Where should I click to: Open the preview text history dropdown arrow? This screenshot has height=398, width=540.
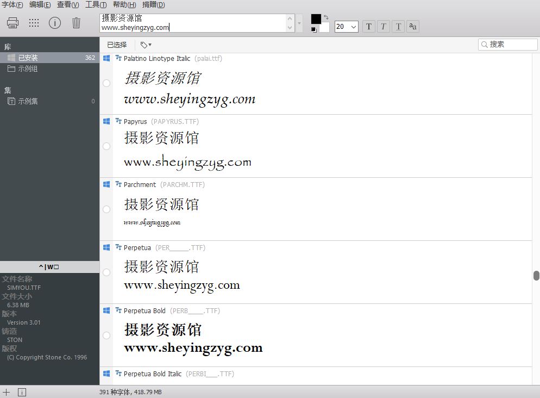(x=299, y=23)
